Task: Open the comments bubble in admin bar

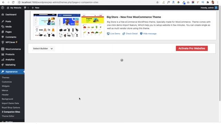Action: coord(26,8)
